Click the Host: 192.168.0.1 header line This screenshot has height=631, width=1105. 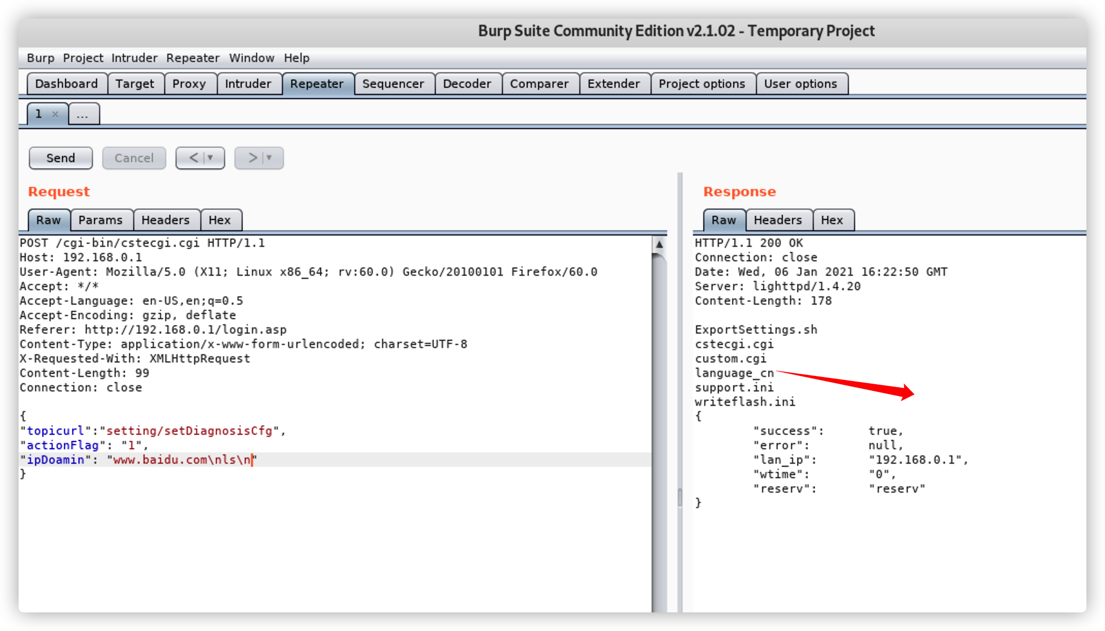click(81, 257)
